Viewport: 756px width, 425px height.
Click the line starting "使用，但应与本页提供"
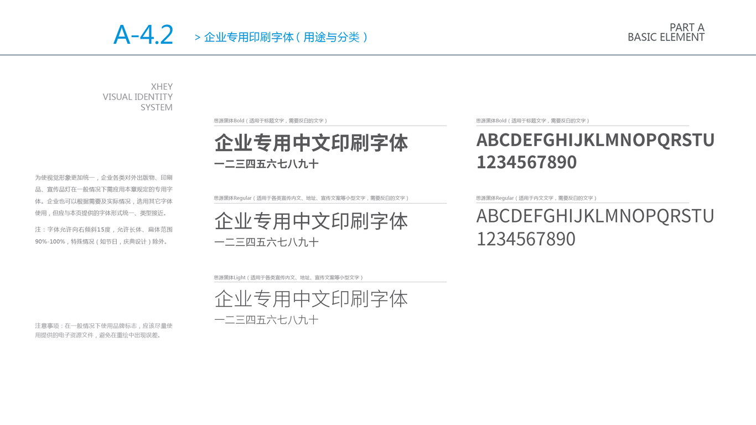pyautogui.click(x=101, y=212)
